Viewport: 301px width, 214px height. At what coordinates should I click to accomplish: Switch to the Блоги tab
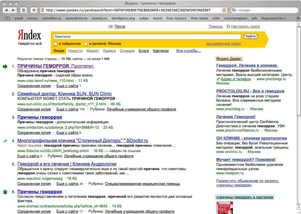coord(144,51)
